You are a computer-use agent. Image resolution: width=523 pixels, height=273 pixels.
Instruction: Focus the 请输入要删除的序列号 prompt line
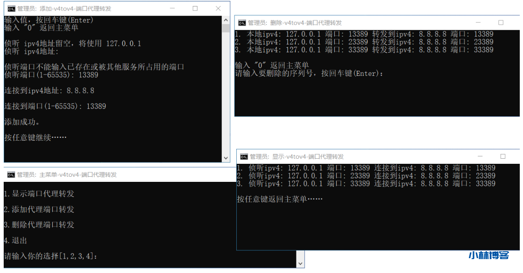309,74
